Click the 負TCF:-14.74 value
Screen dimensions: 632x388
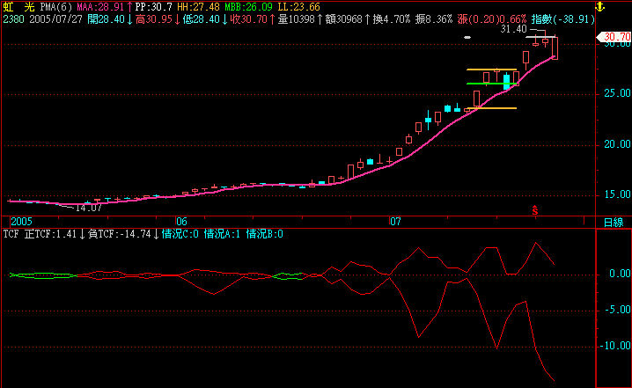(x=119, y=234)
